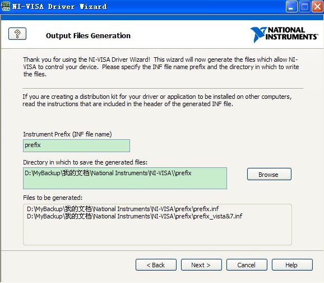Proceed with the Next button
This screenshot has height=283, width=324.
pos(201,265)
